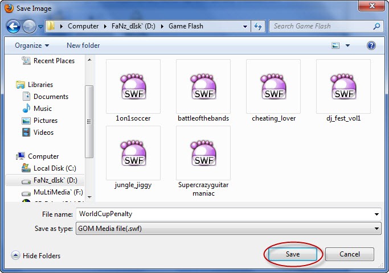Open the Help question mark icon
Viewport: 389px width, 273px height.
click(371, 45)
